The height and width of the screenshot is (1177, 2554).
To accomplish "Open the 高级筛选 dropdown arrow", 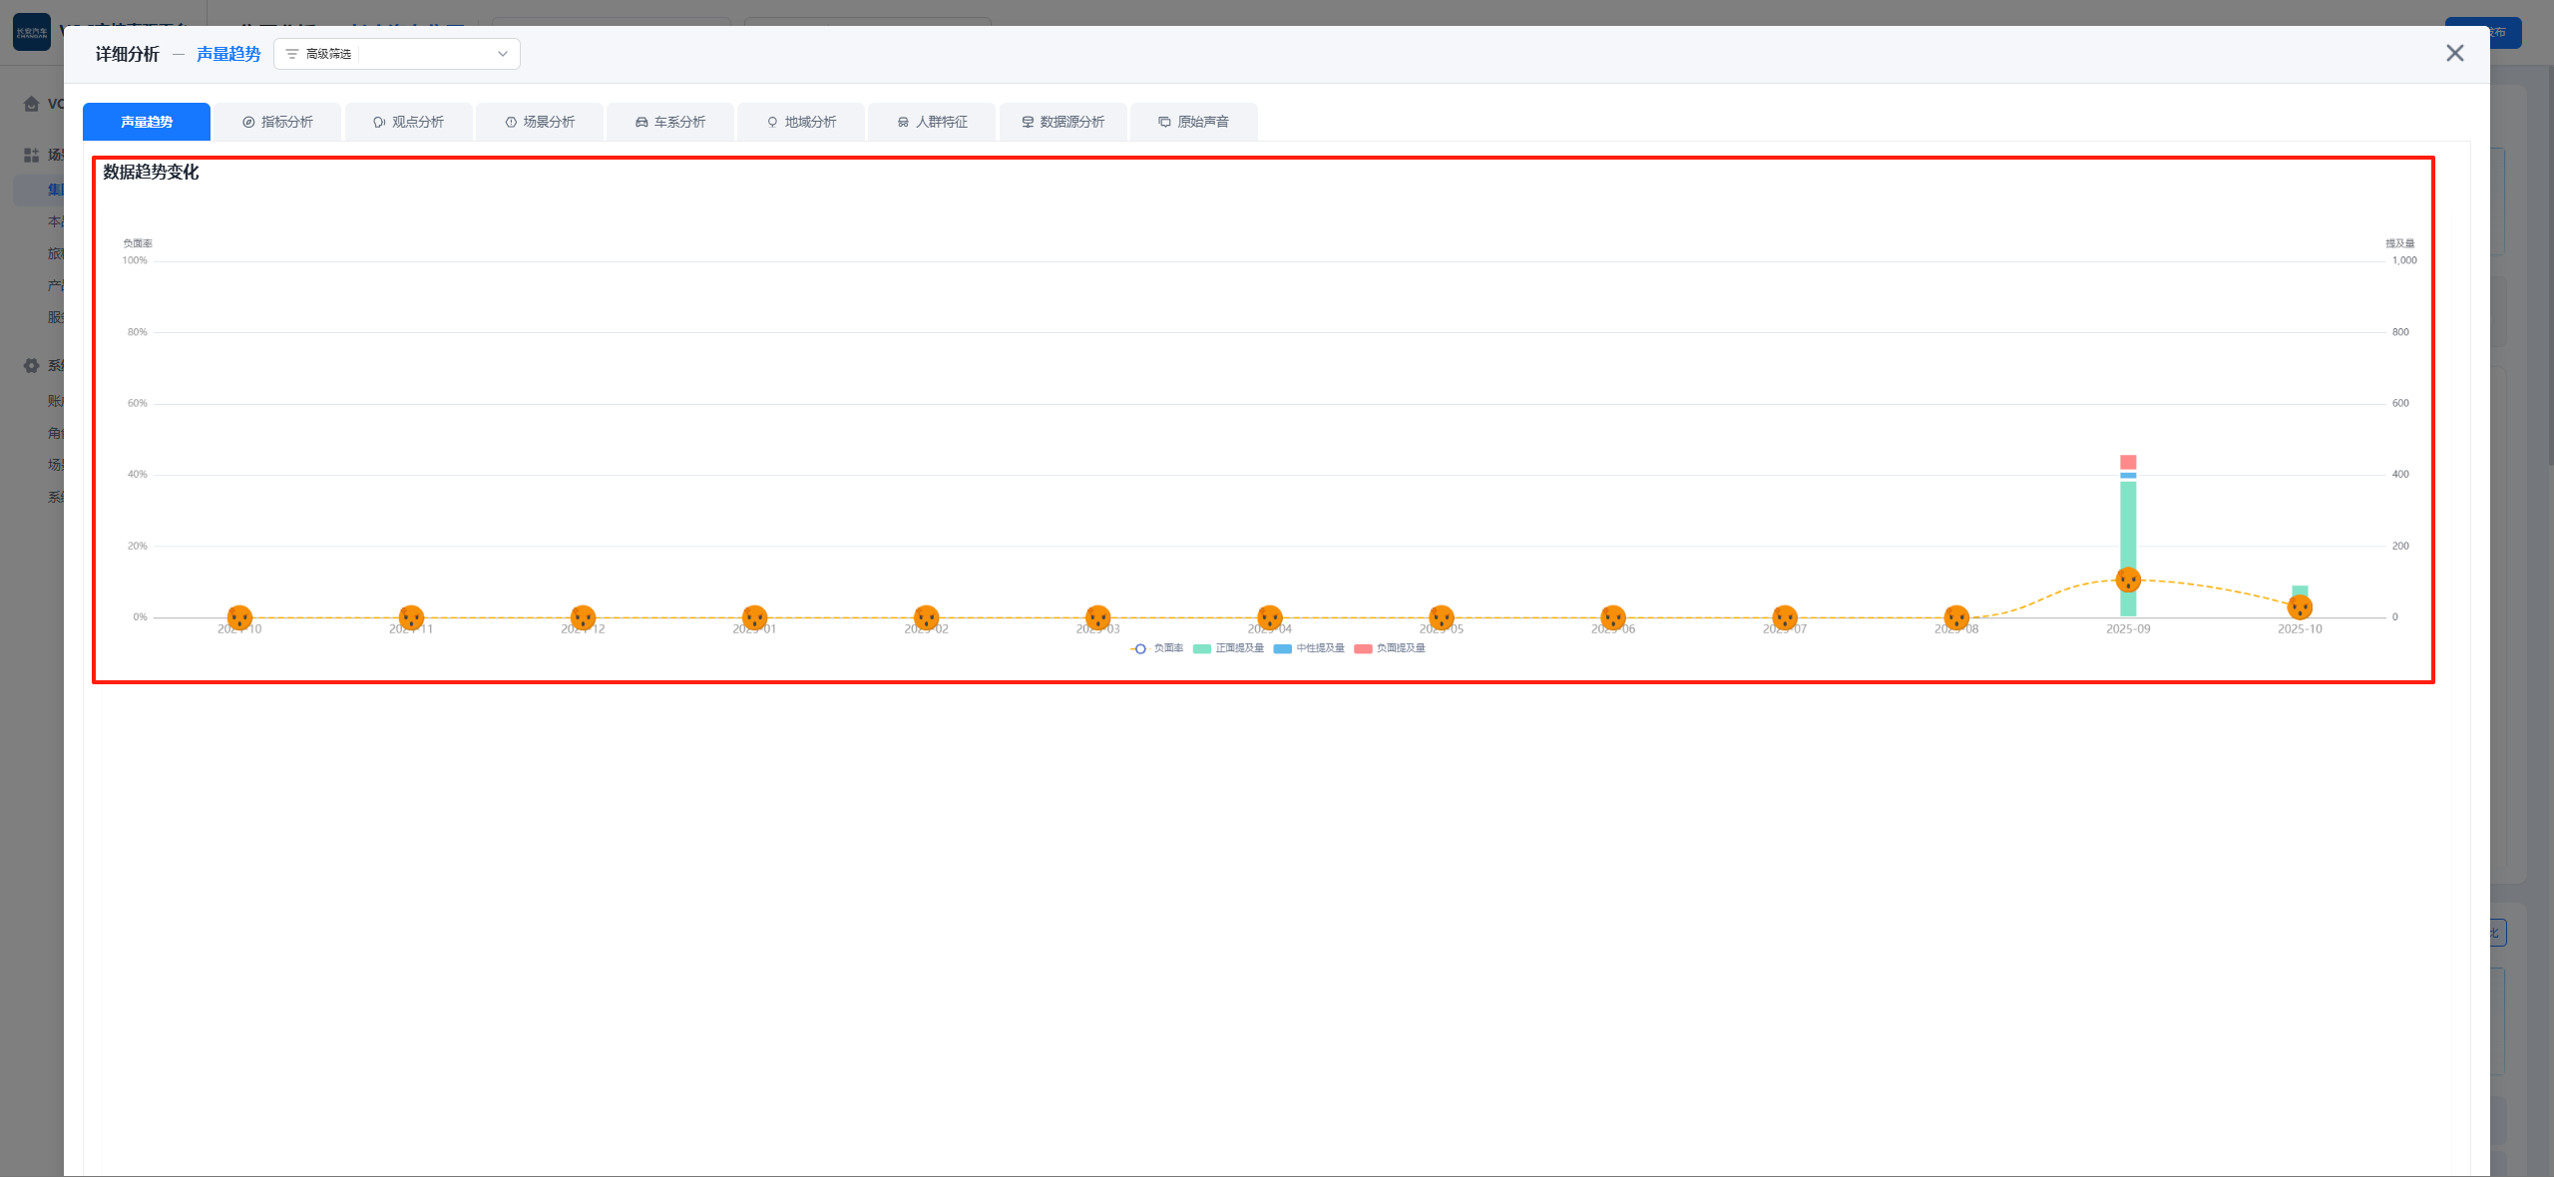I will point(503,54).
